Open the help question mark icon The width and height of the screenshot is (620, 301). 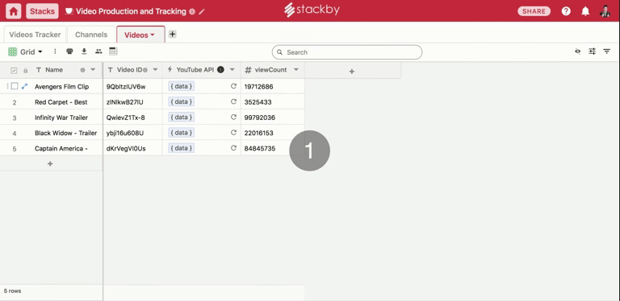[x=566, y=11]
